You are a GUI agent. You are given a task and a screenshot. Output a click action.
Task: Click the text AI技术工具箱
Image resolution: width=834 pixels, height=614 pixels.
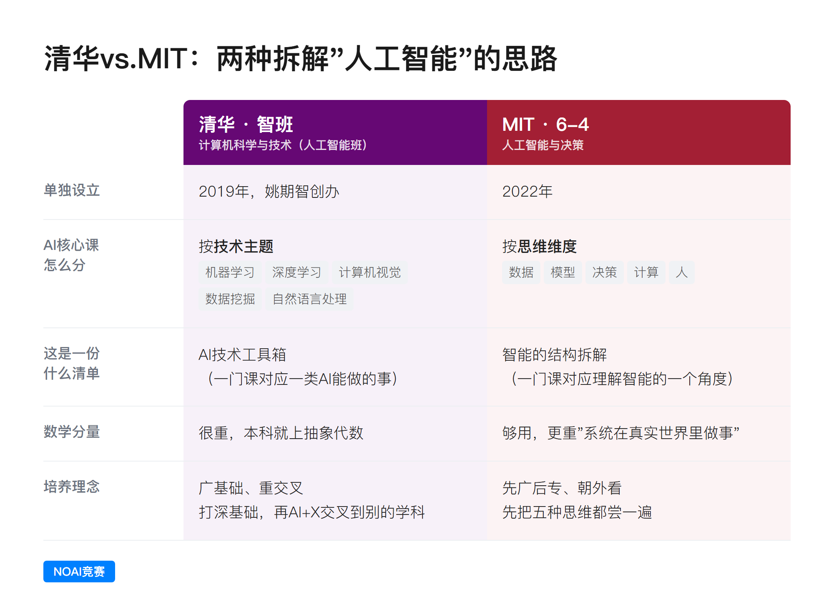coord(242,355)
